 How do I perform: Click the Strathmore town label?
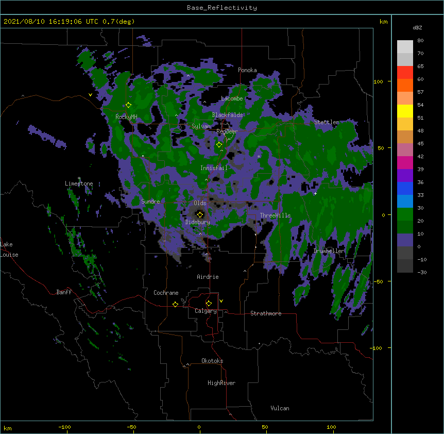pyautogui.click(x=266, y=313)
